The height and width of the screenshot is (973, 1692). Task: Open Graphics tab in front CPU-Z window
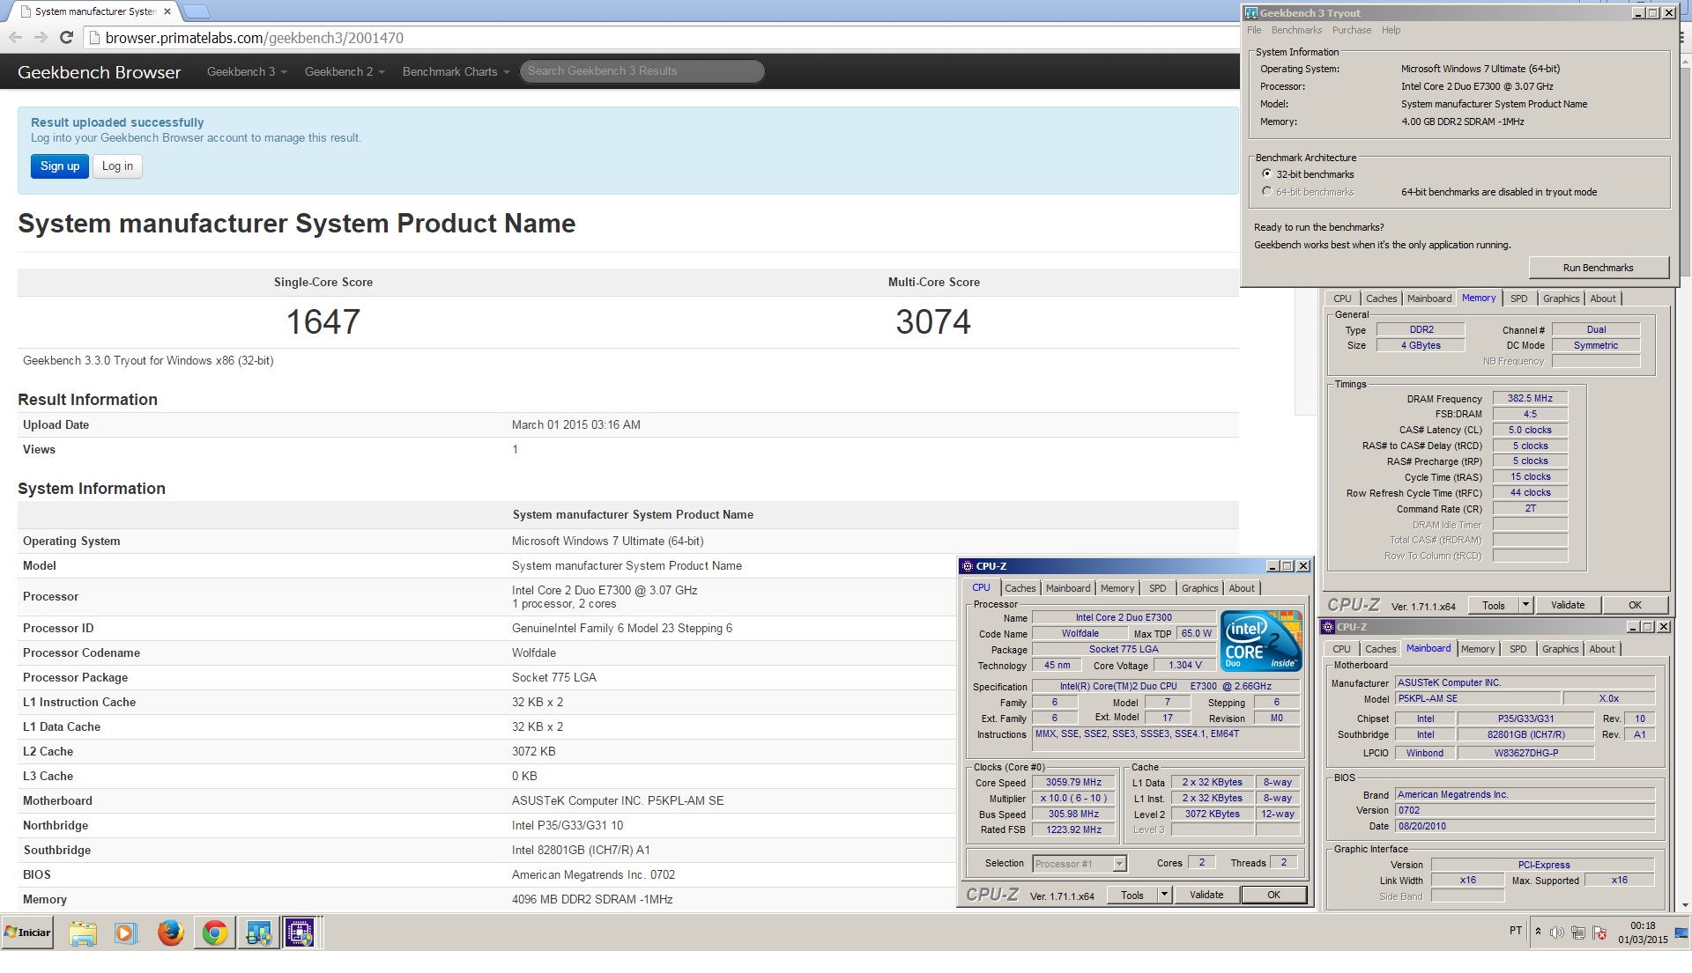click(1199, 588)
